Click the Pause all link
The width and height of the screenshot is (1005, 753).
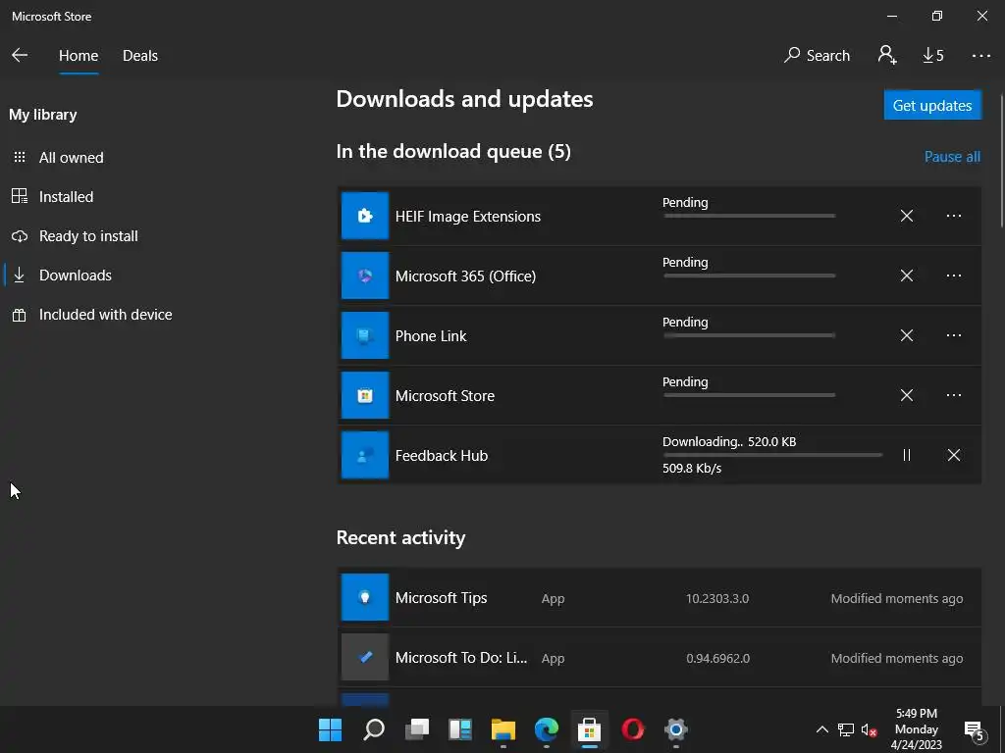tap(952, 157)
